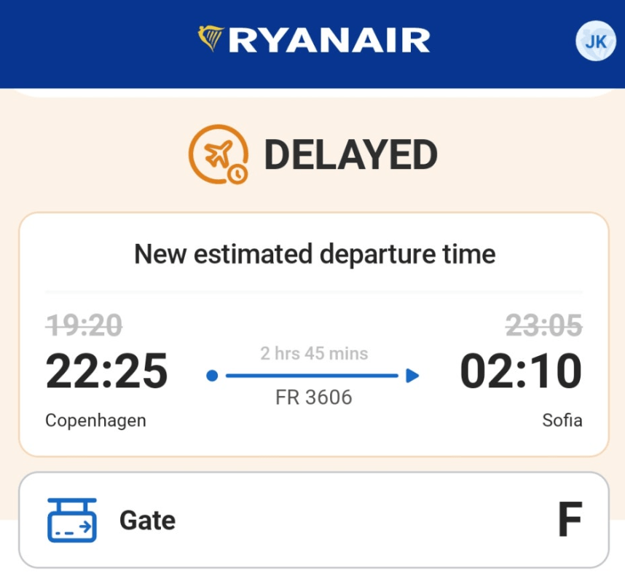
Task: Open the JK profile avatar
Action: coord(596,41)
